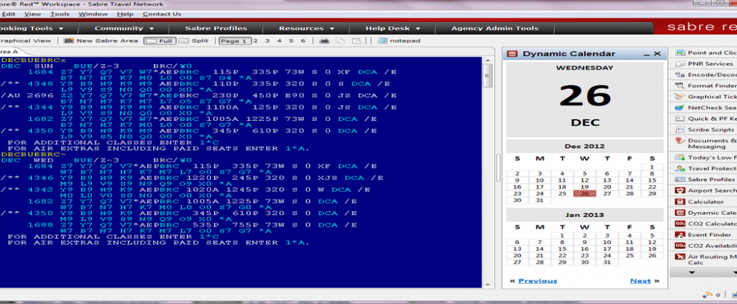Click Agency Admin Tools button
The width and height of the screenshot is (737, 304).
495,28
